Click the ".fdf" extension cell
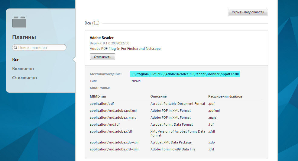The height and width of the screenshot is (161, 298). point(211,124)
